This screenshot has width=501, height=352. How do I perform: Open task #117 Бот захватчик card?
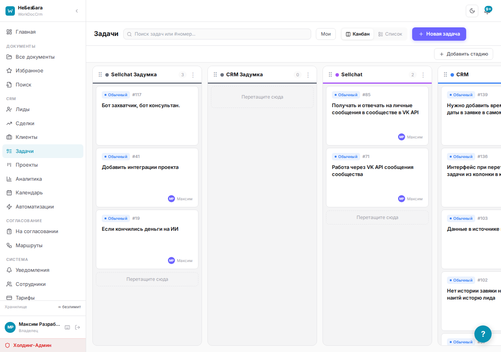(x=147, y=116)
